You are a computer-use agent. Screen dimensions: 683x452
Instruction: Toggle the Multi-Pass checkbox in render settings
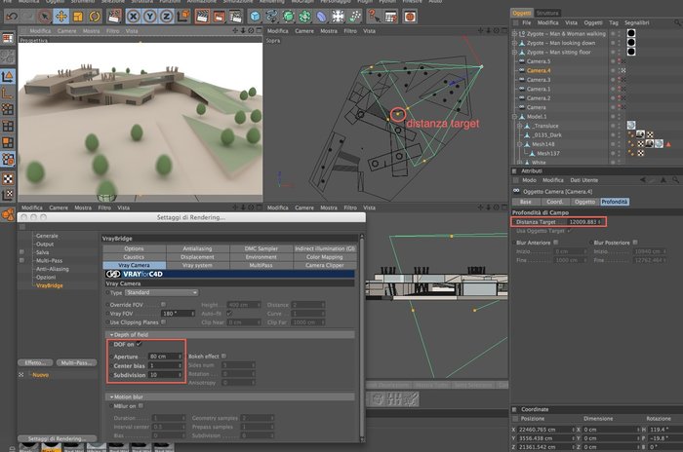(21, 260)
